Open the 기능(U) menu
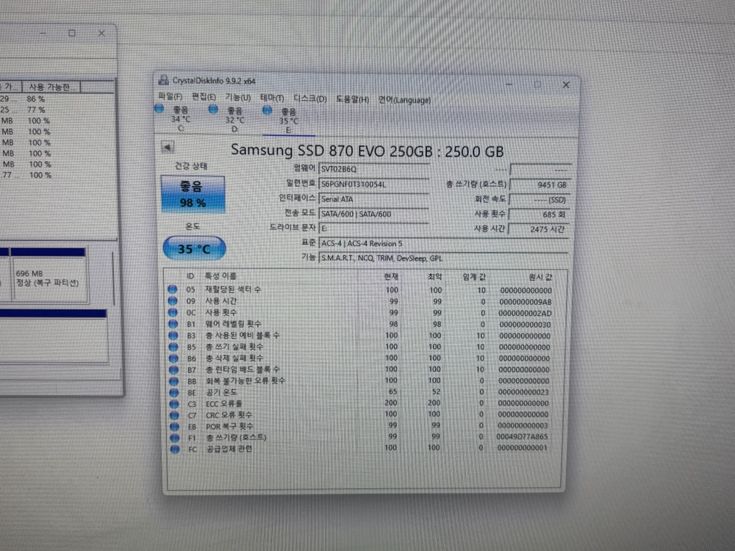Screen dimensions: 735x551 [x=237, y=98]
